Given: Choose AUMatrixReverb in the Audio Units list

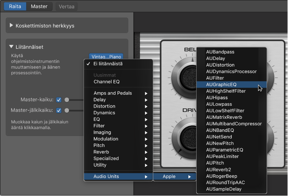Looking at the screenshot, I should tap(224, 117).
